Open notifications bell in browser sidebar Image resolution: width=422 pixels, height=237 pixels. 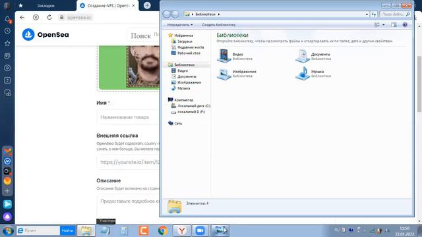click(7, 19)
